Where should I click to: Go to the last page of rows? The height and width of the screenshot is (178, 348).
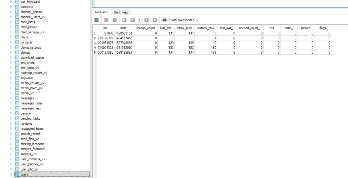[155, 20]
